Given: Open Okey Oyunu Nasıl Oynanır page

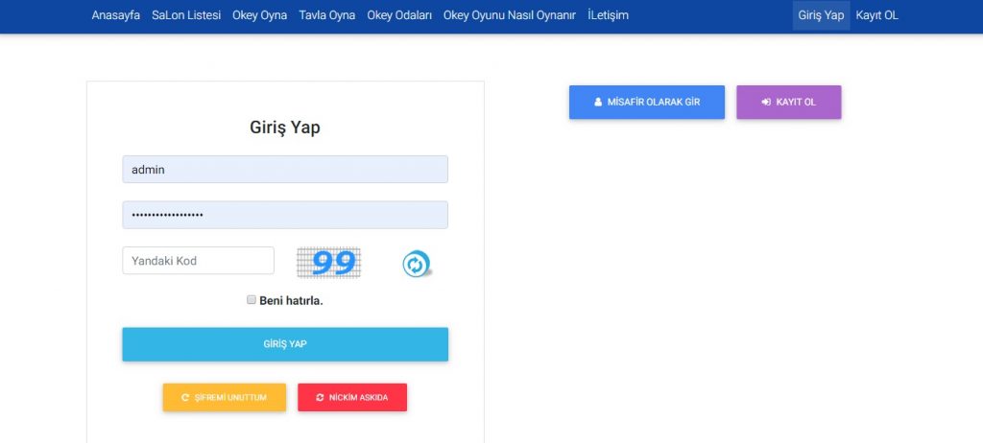Looking at the screenshot, I should (x=509, y=15).
